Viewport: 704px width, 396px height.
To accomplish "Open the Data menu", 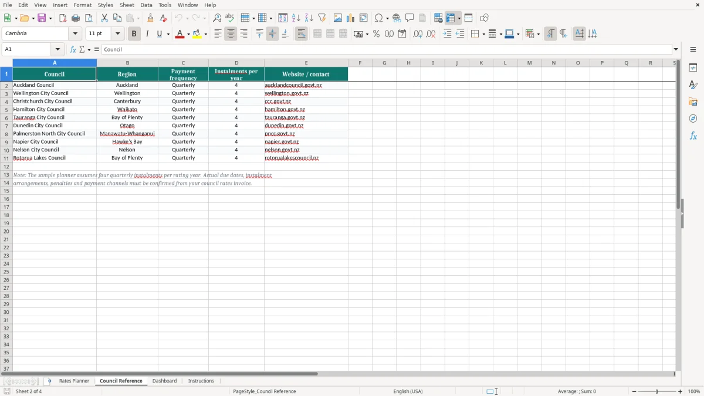I will (146, 5).
